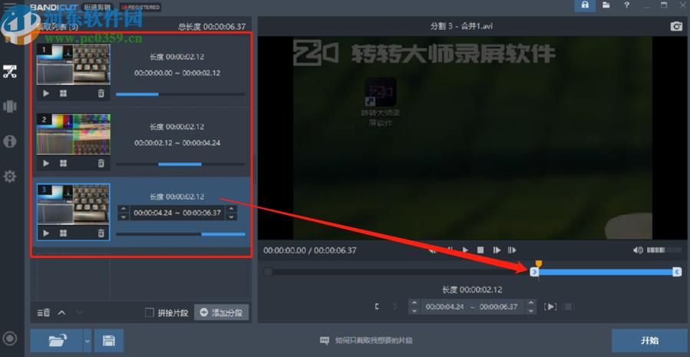The width and height of the screenshot is (690, 357).
Task: Save the project with the floppy disk icon
Action: tap(109, 340)
